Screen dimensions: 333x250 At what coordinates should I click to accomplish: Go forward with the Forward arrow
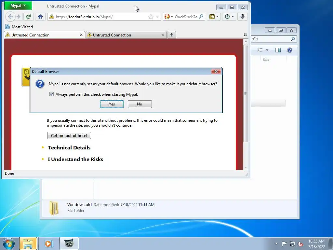pyautogui.click(x=19, y=17)
